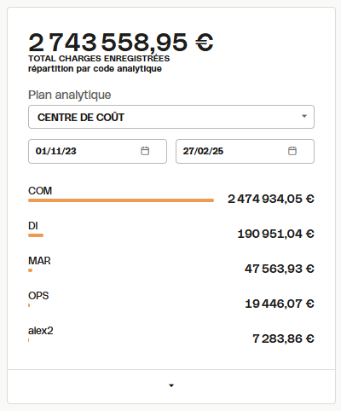Select the COM cost center row
The width and height of the screenshot is (341, 411).
(171, 194)
